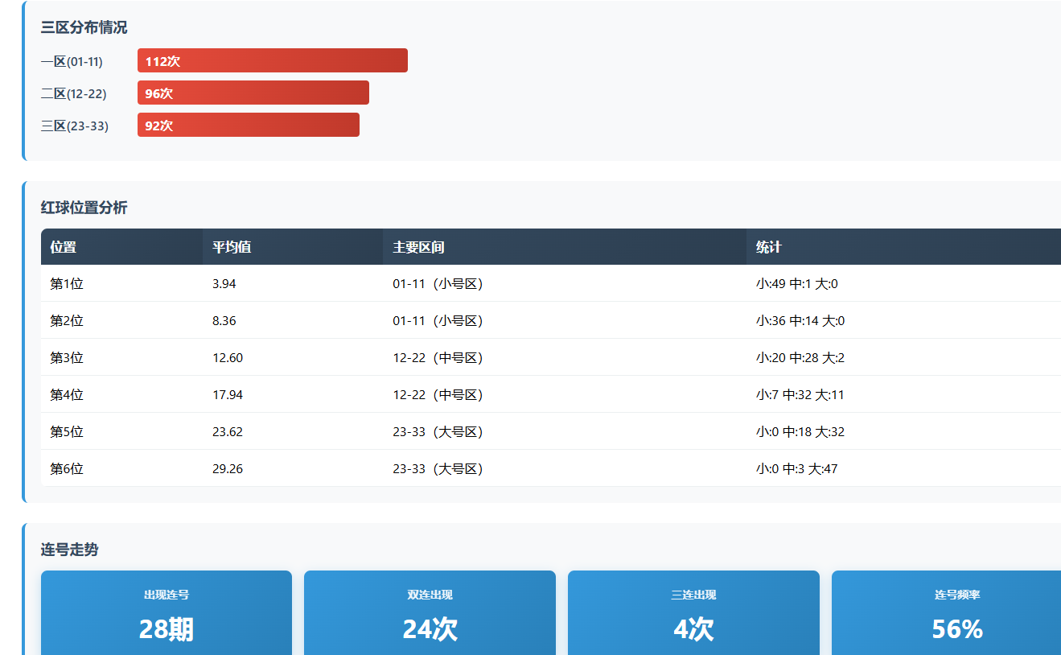
Task: Click the statistics cell 小:0 中:18 大:32
Action: 800,431
